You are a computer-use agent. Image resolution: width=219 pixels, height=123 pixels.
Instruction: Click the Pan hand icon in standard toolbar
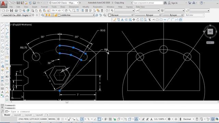(x=66, y=11)
